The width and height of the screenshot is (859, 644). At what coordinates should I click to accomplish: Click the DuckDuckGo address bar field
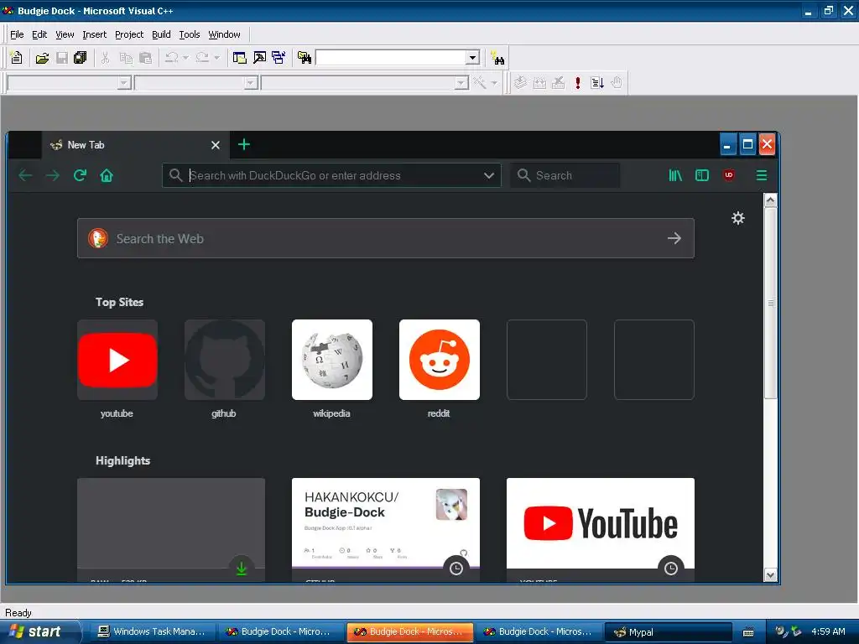tap(331, 175)
